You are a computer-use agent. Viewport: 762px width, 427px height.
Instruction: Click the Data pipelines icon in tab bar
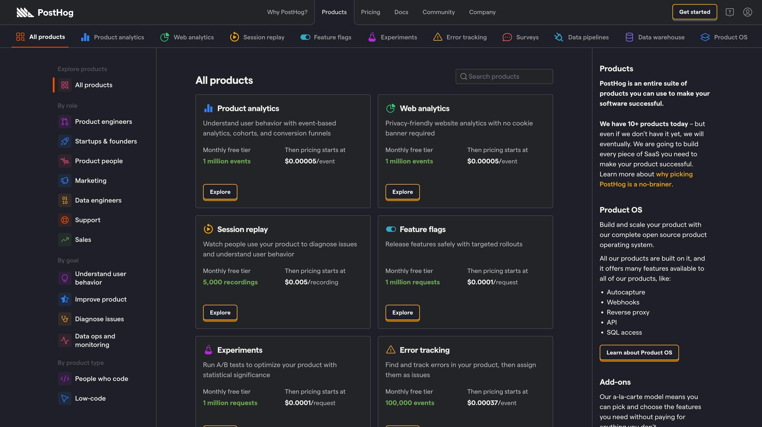(x=559, y=37)
